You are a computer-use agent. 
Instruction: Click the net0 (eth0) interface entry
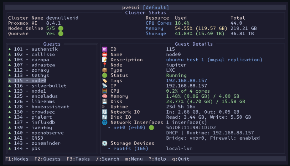pos(129,128)
